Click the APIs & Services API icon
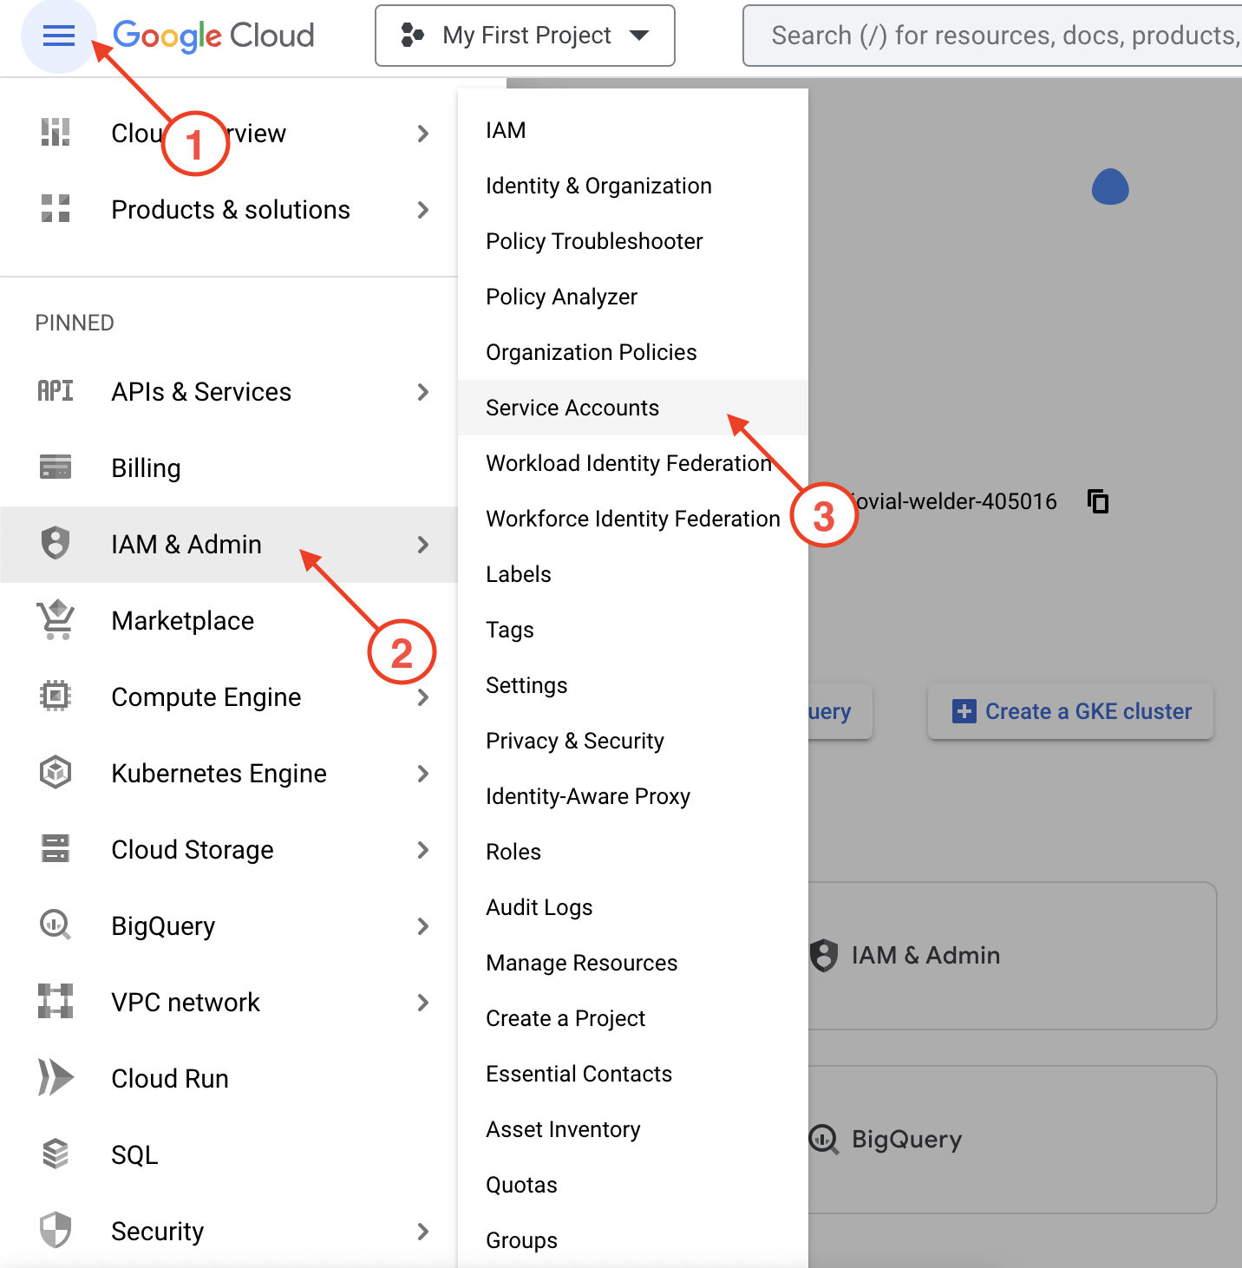The image size is (1242, 1268). (x=56, y=391)
